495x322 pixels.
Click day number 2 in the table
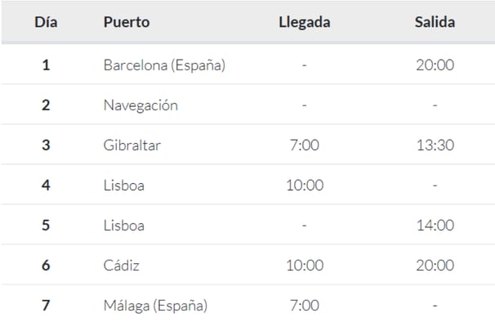46,105
